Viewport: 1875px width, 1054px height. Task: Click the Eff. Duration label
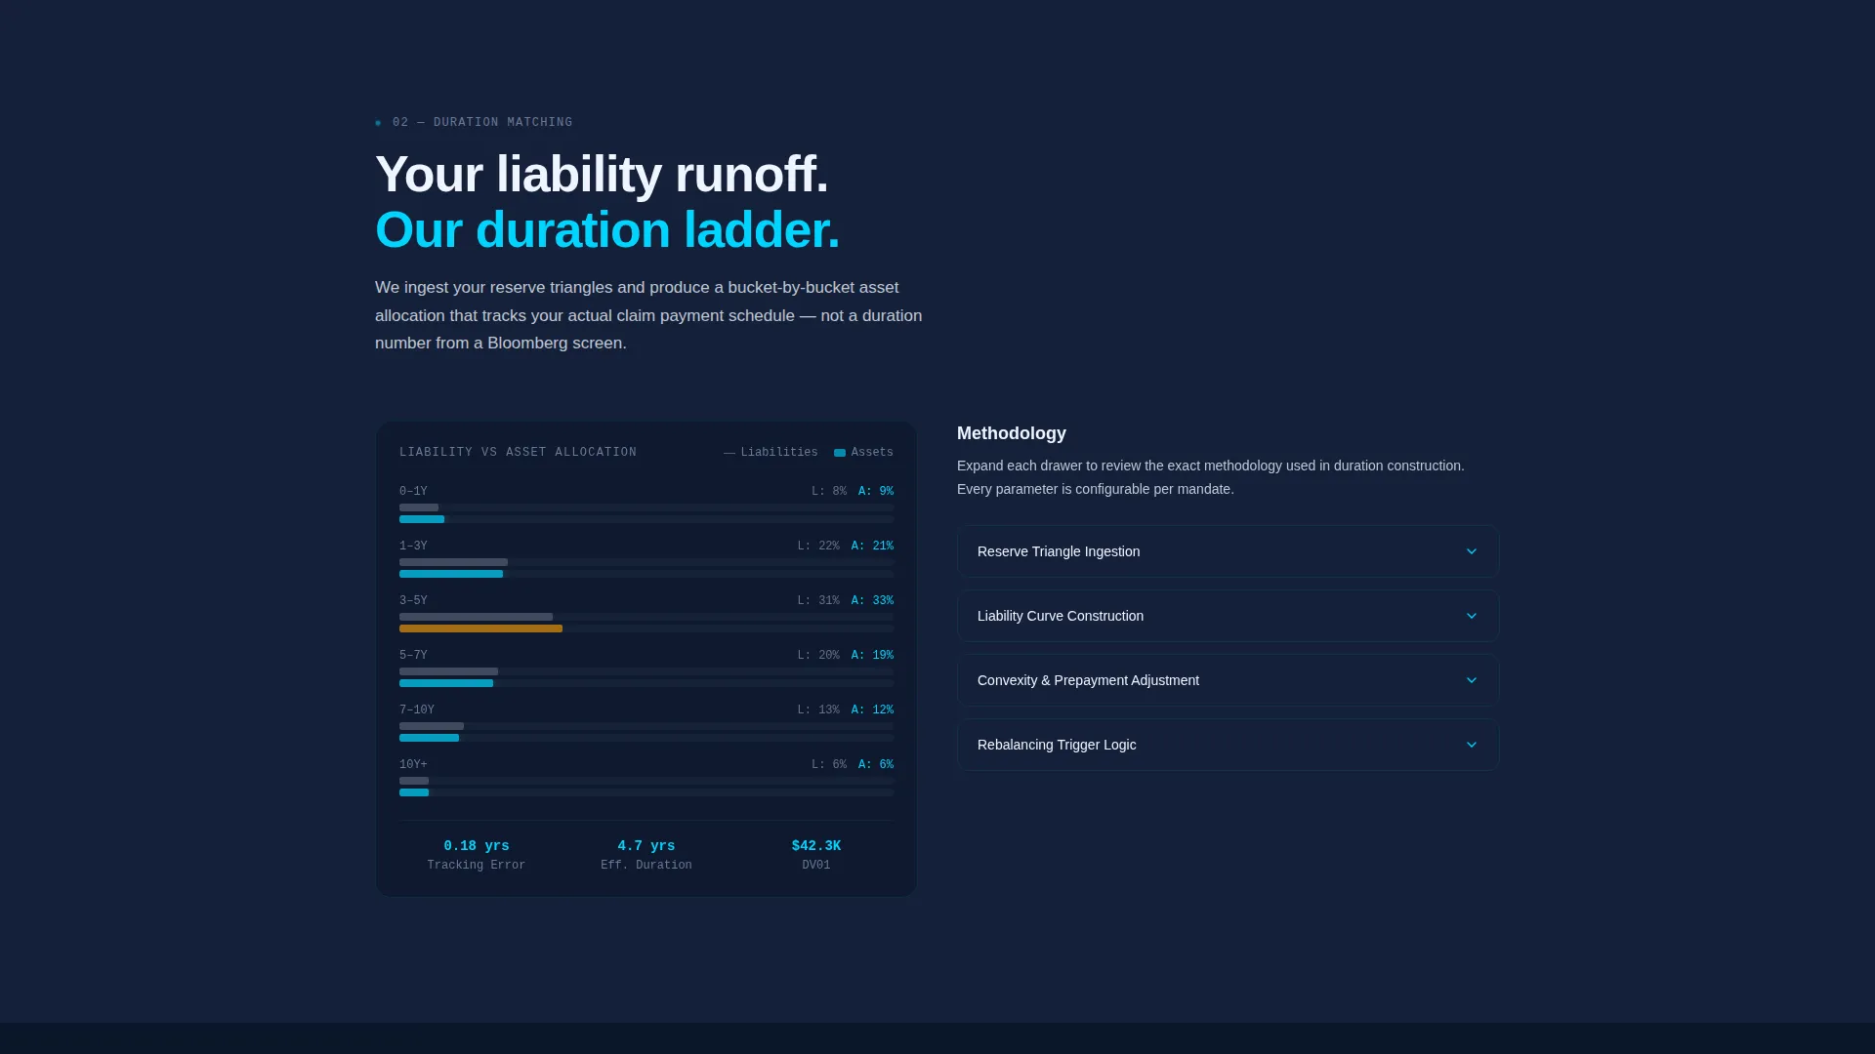[x=646, y=866]
